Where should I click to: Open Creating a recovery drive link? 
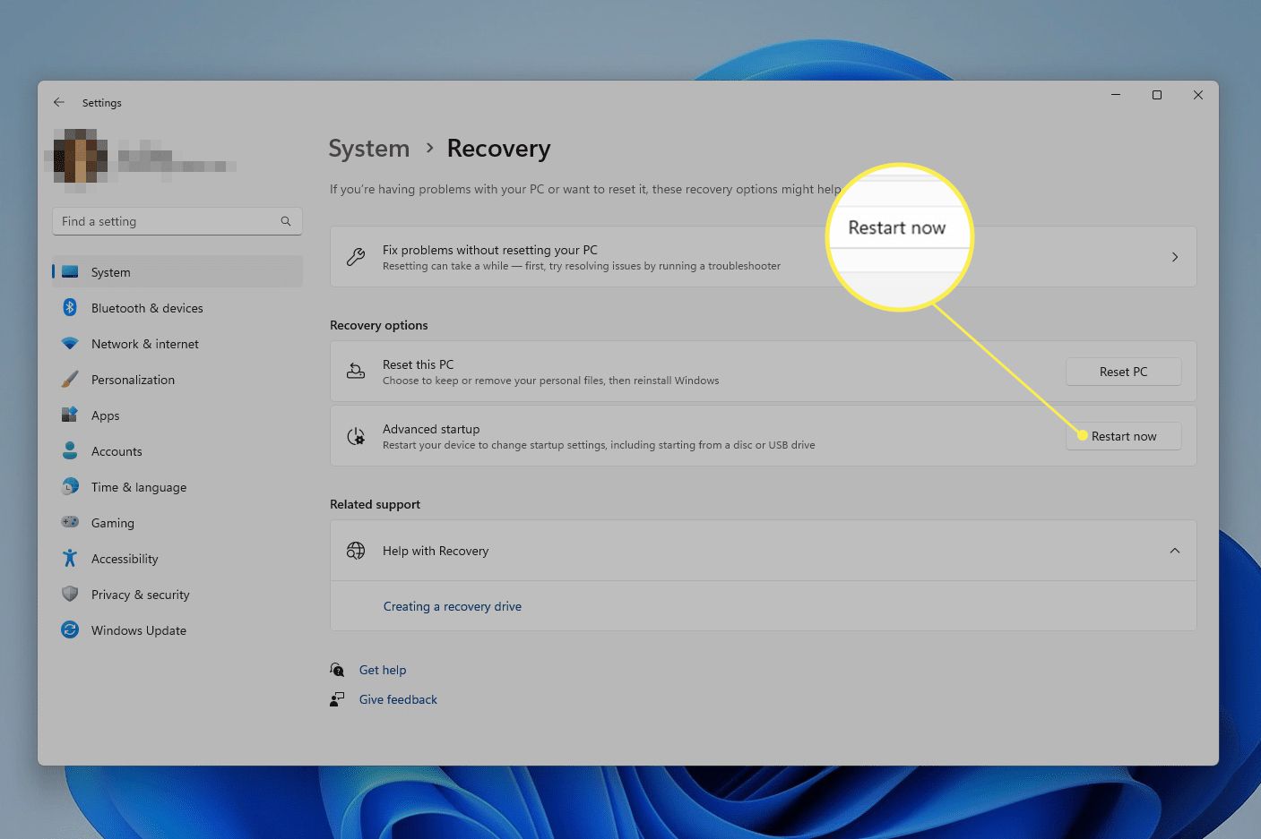tap(453, 606)
